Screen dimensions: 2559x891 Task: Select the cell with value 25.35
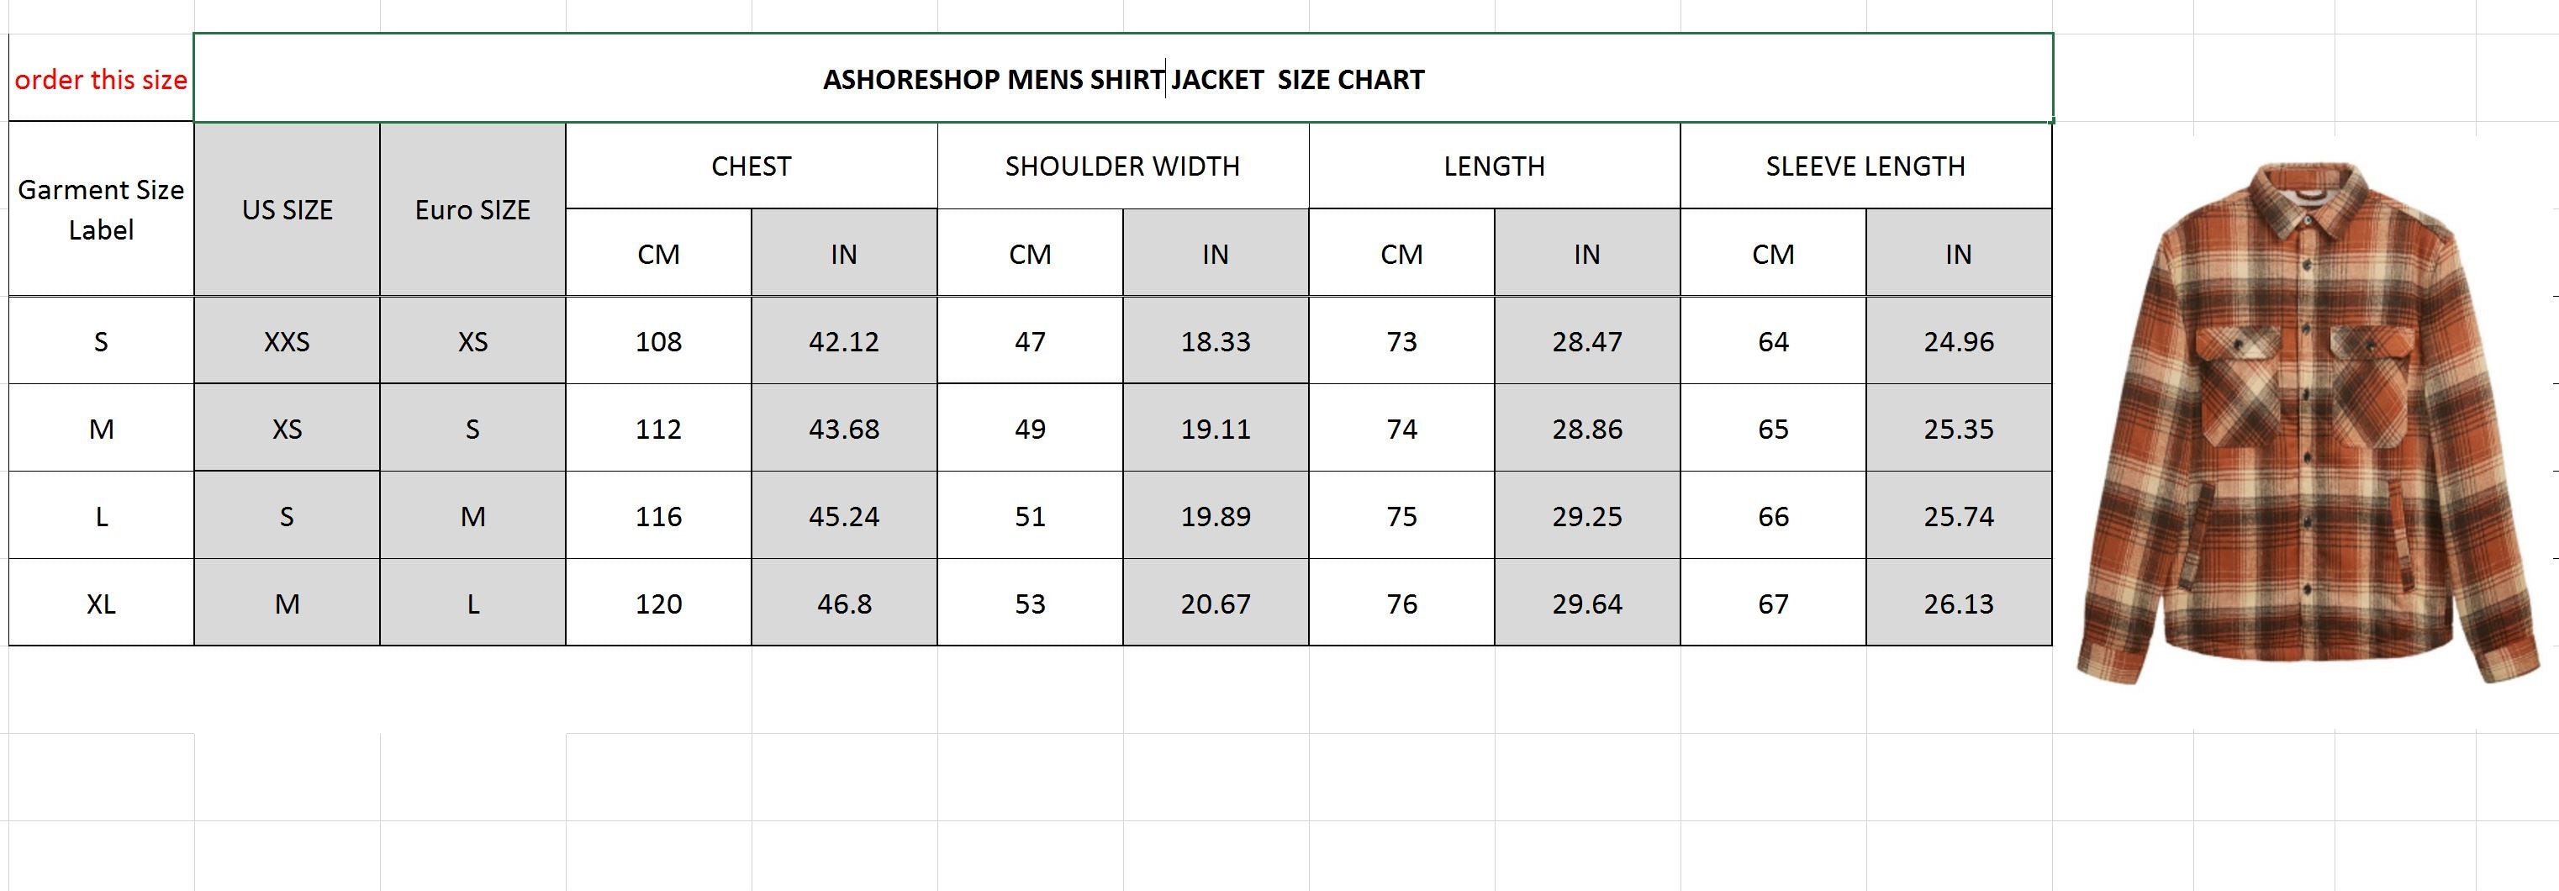pyautogui.click(x=1959, y=430)
